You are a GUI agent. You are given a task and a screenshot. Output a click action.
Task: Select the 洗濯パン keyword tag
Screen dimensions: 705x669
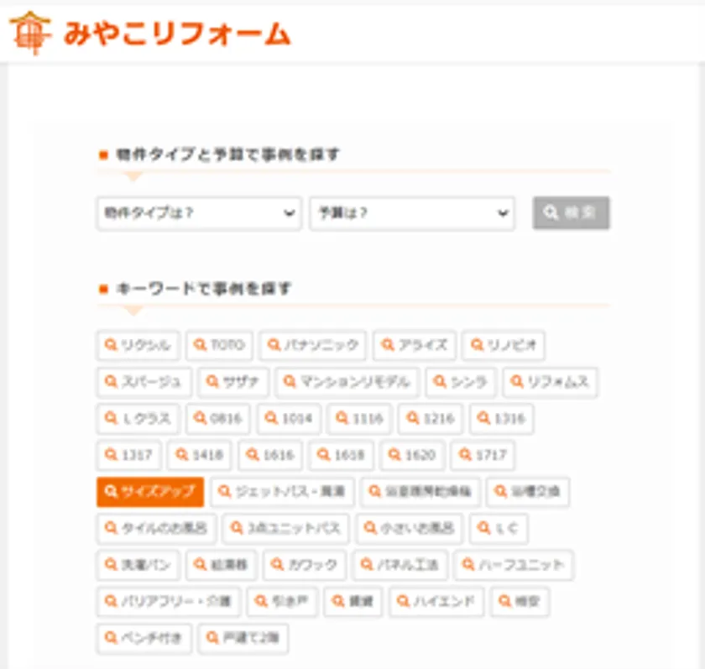coord(138,565)
